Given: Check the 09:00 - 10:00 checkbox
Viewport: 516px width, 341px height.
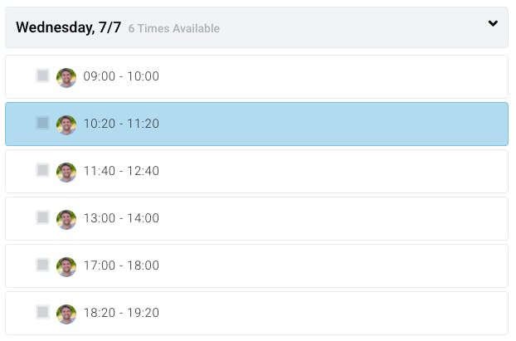Looking at the screenshot, I should pos(42,76).
